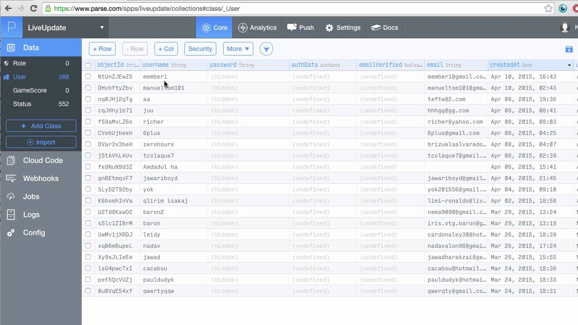Click the username column header

[174, 65]
